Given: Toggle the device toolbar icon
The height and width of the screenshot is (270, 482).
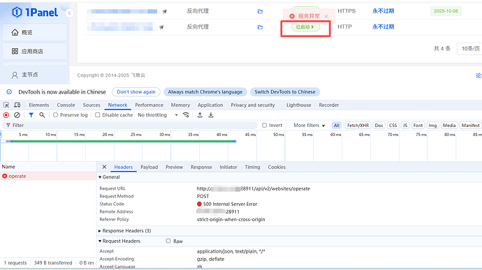Looking at the screenshot, I should pos(17,105).
